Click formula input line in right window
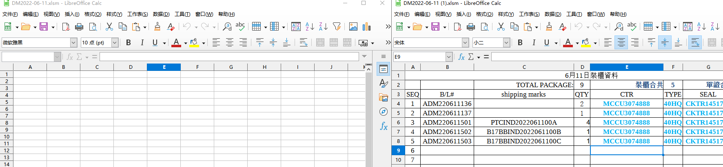Screen dimensions: 723x167 [607, 57]
